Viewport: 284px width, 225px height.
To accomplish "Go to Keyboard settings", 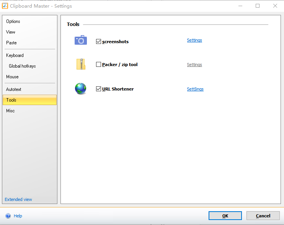I will (15, 55).
